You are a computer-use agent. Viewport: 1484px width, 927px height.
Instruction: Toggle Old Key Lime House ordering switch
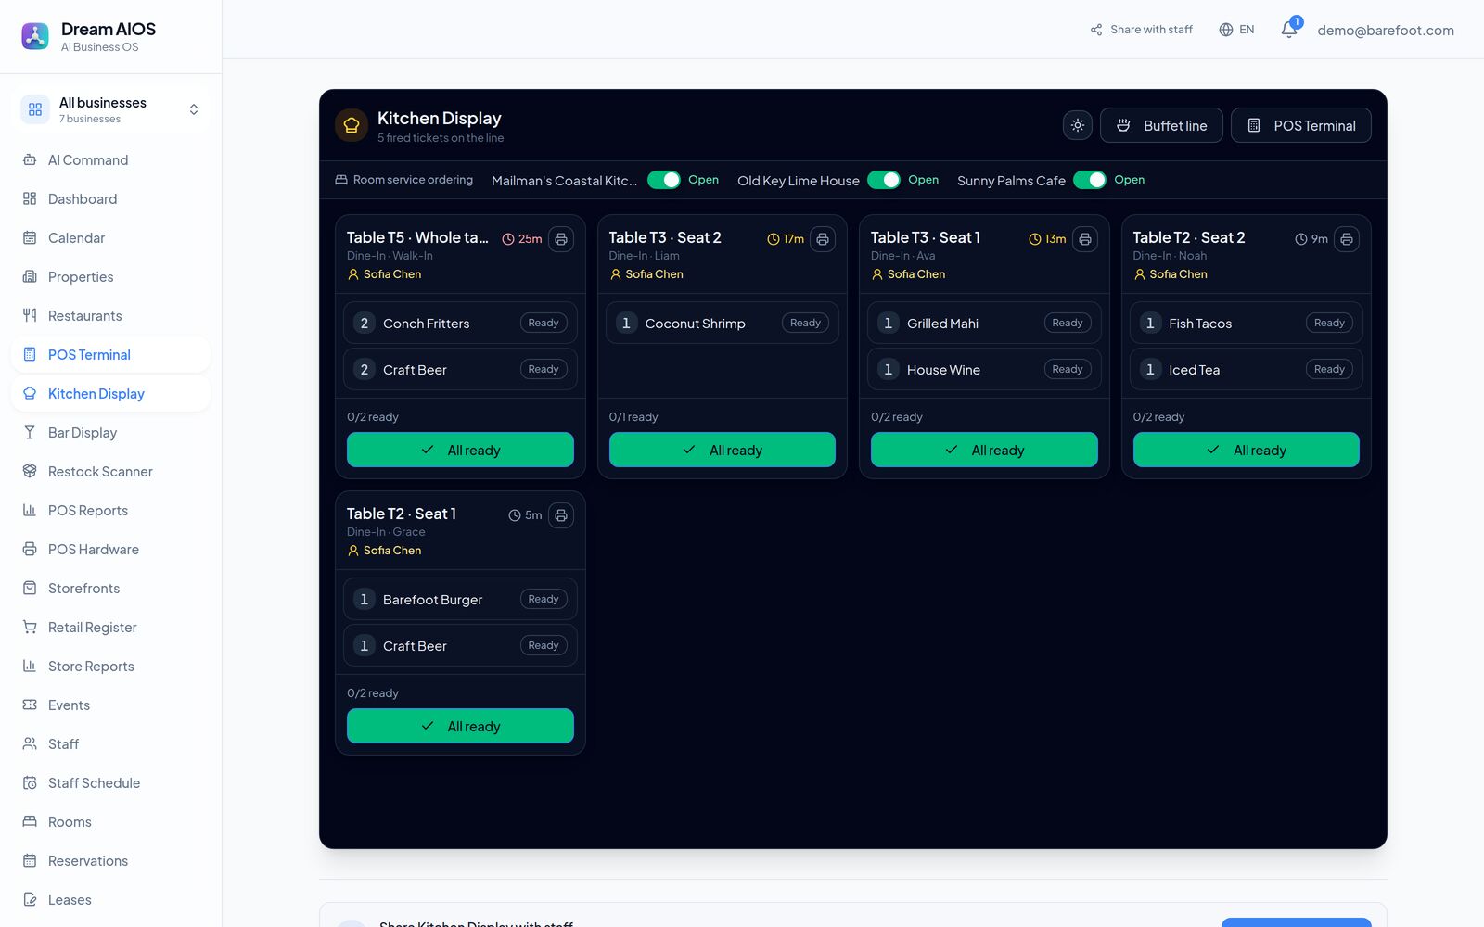[884, 180]
